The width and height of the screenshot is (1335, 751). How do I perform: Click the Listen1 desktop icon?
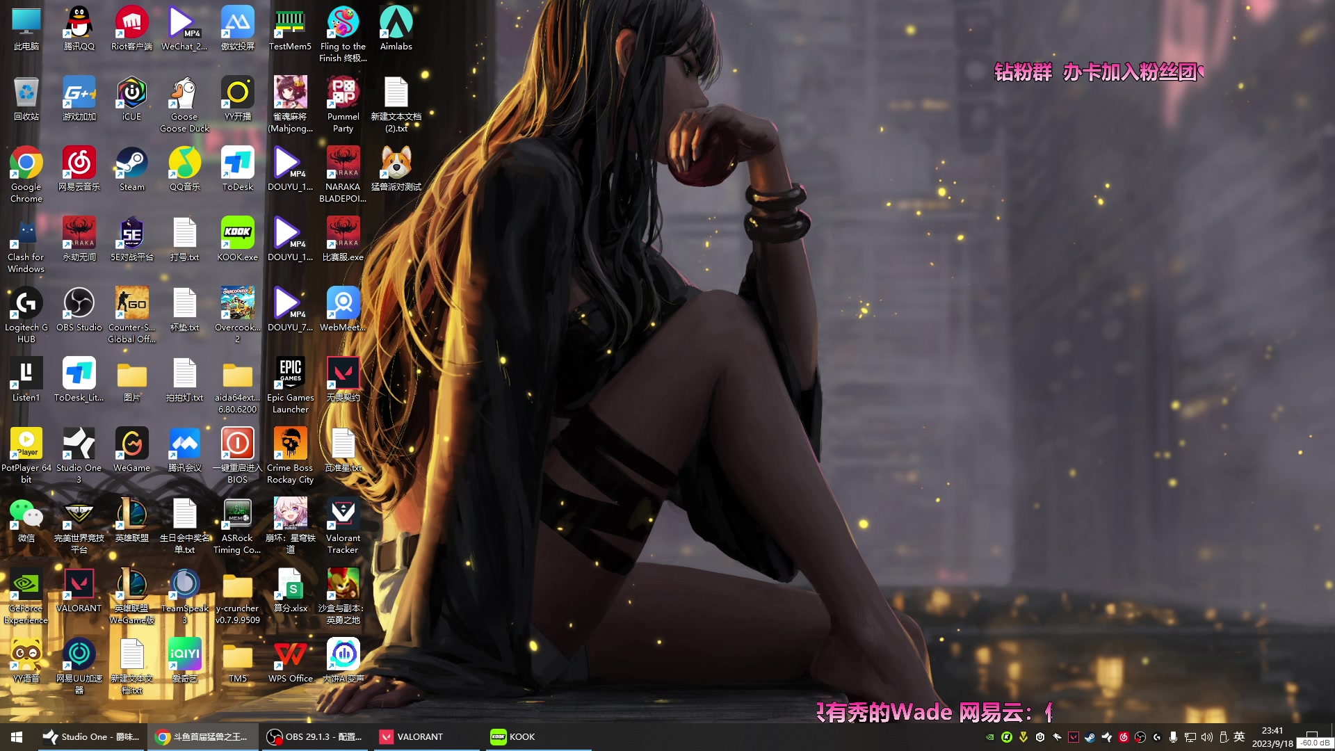click(x=26, y=380)
